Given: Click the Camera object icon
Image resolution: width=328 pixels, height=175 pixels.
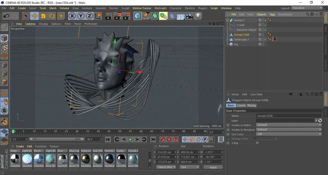Looking at the screenshot, I should click(x=189, y=16).
